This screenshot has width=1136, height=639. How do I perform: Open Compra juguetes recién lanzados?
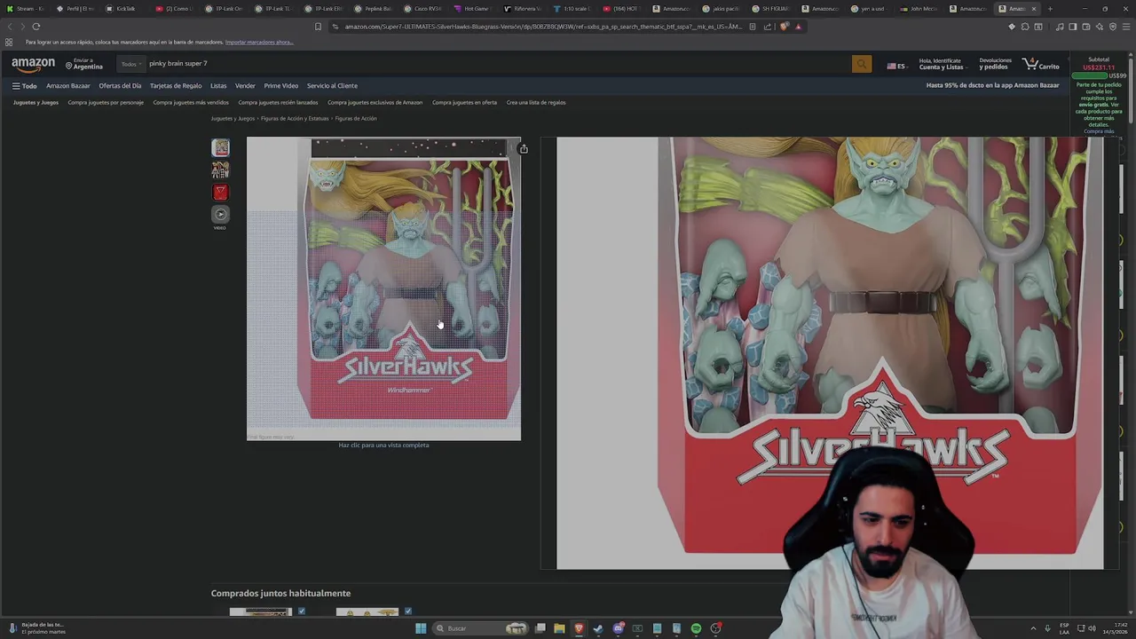tap(278, 102)
